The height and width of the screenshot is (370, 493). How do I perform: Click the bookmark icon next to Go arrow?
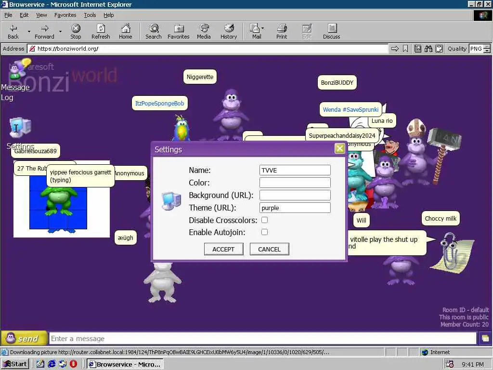(405, 49)
